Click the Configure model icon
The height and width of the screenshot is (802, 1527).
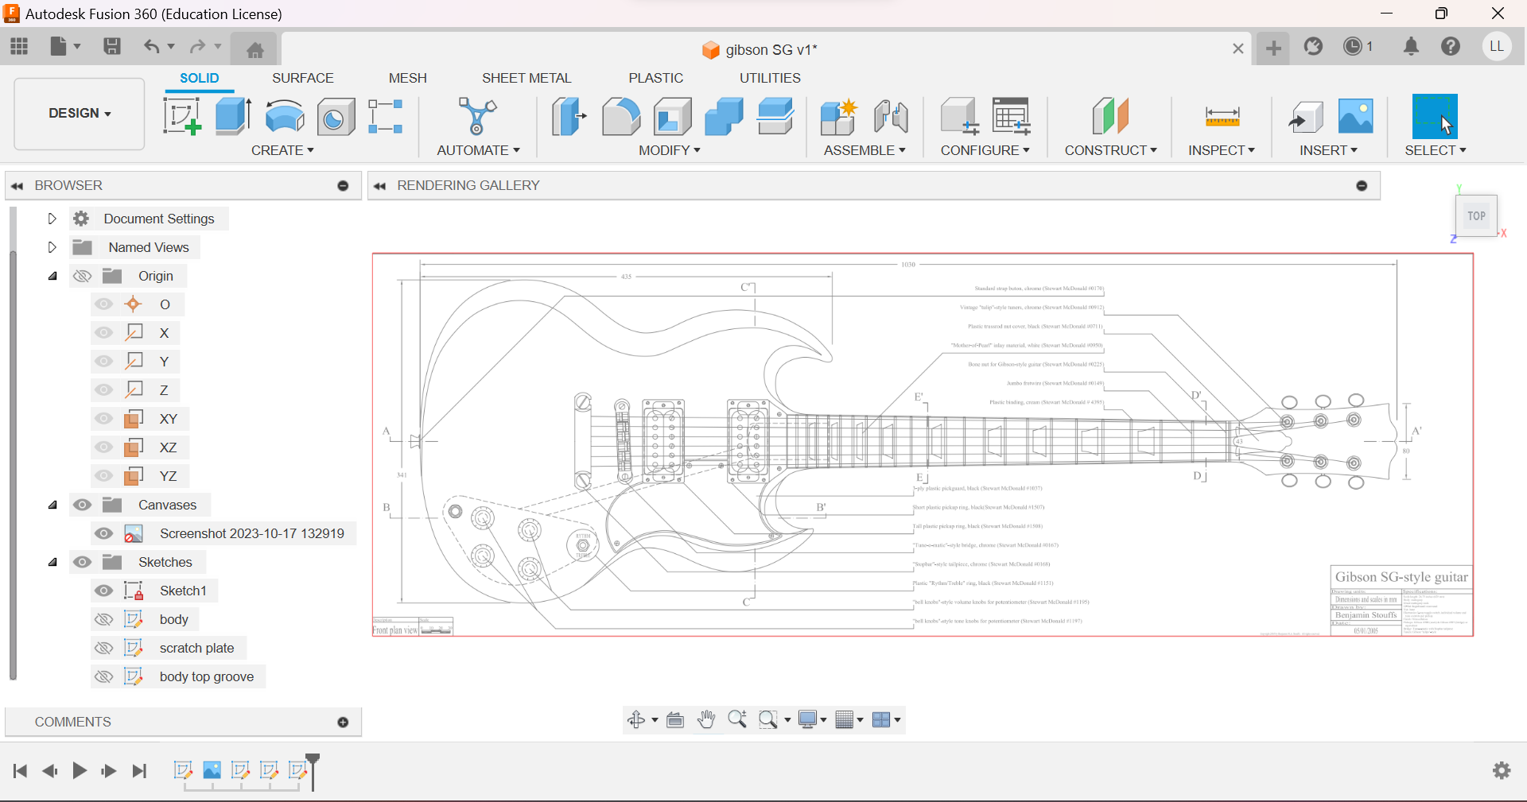coord(959,116)
